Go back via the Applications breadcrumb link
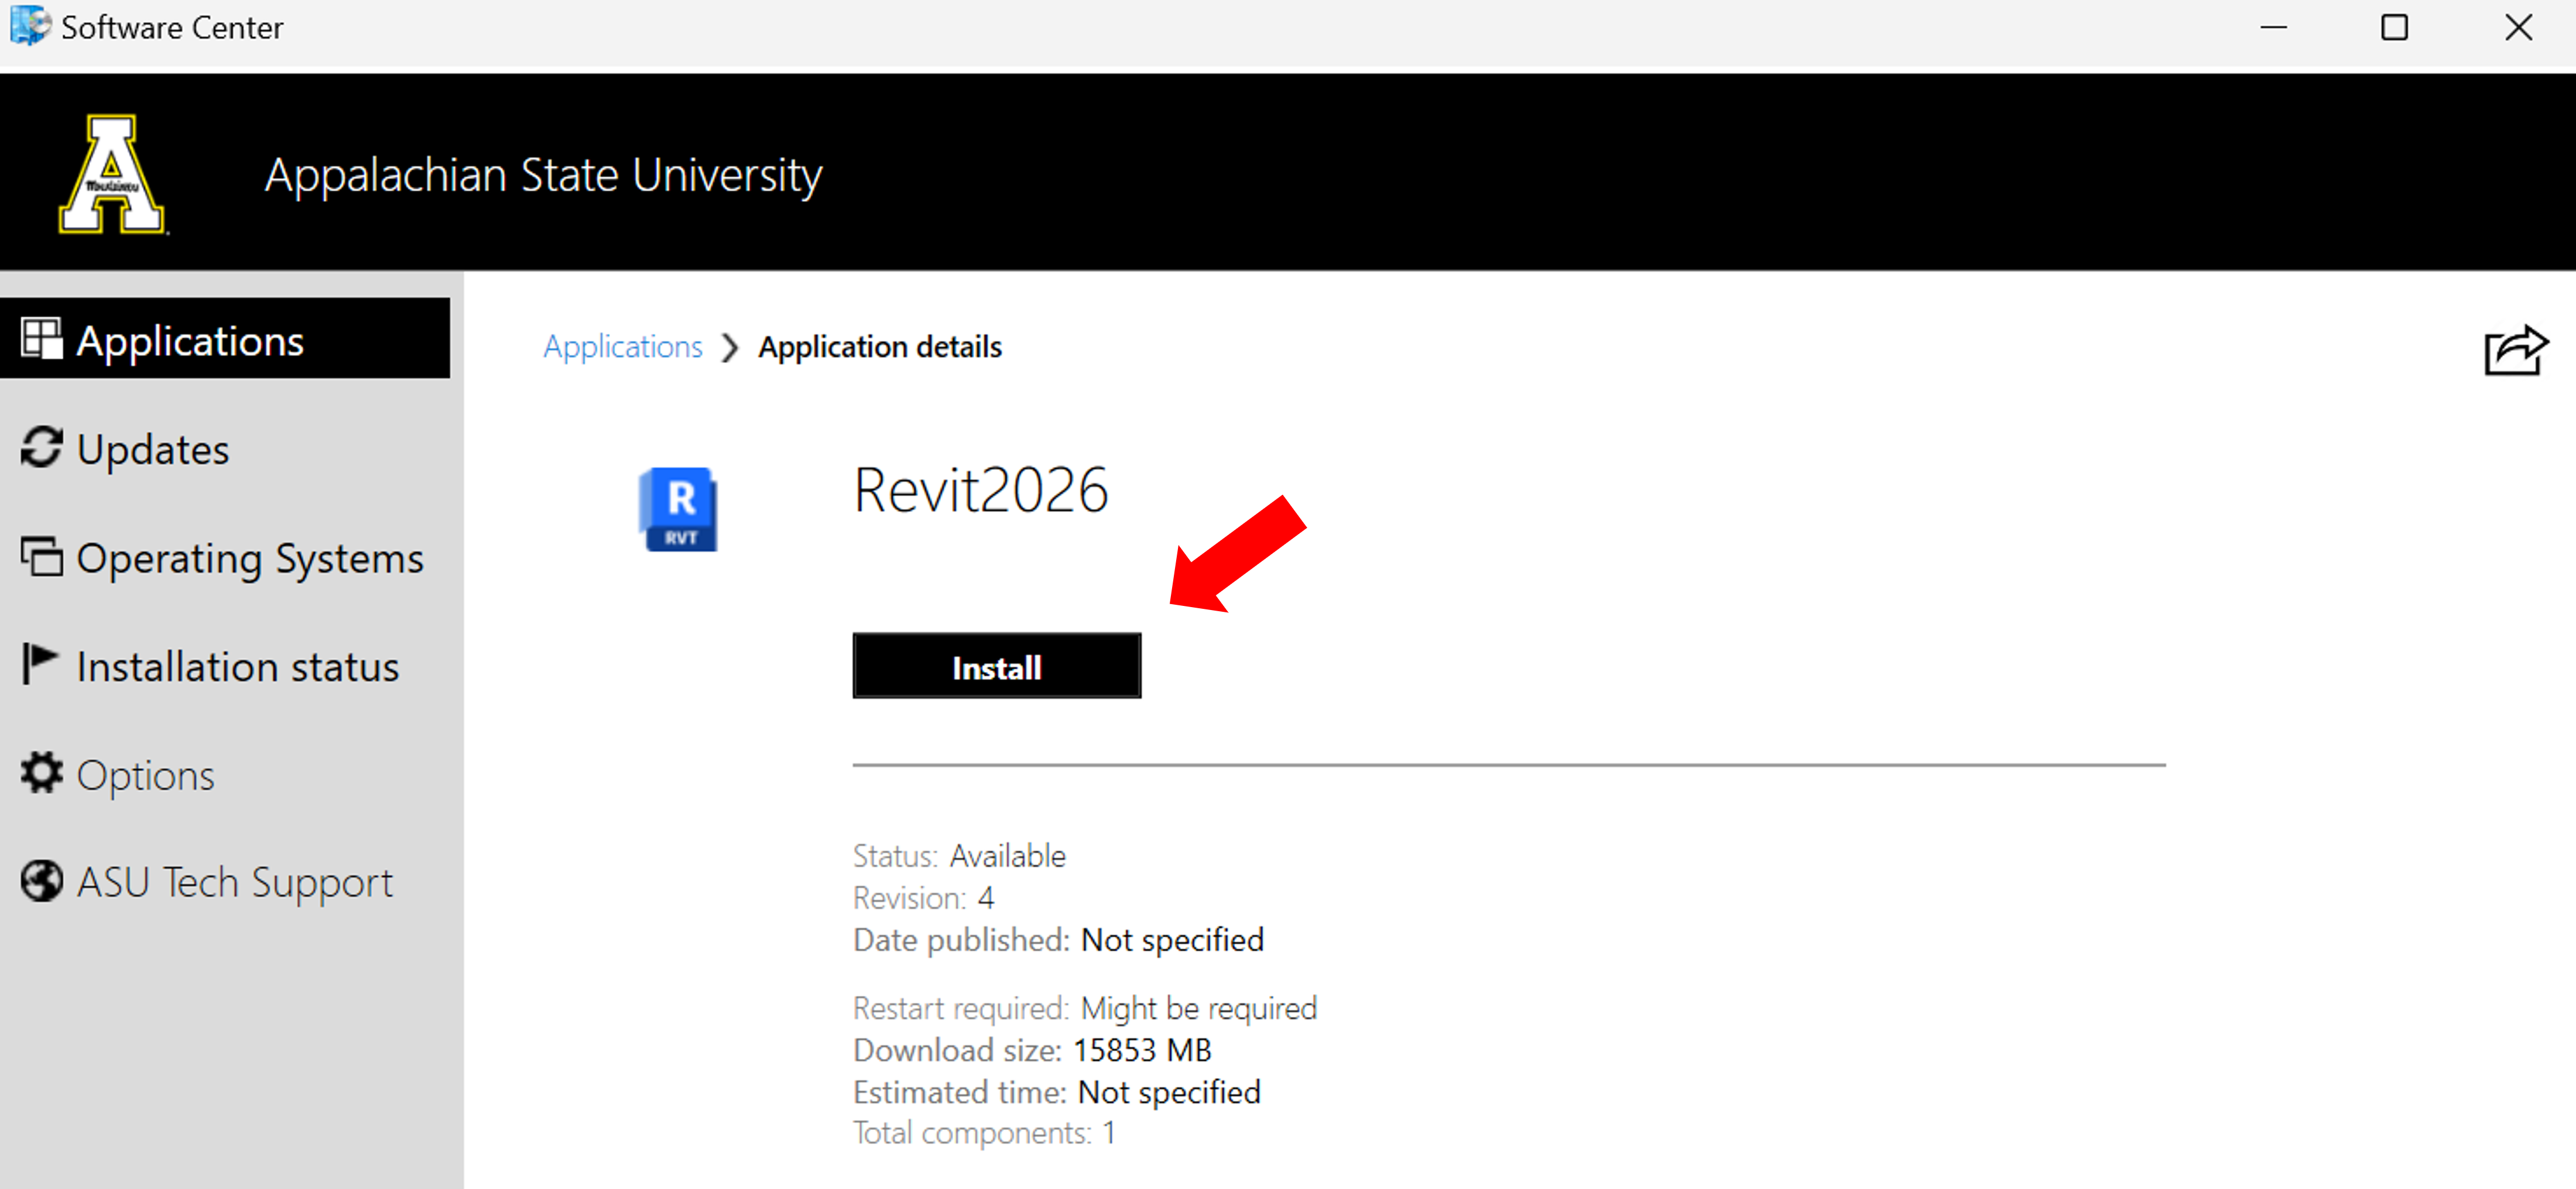 623,347
